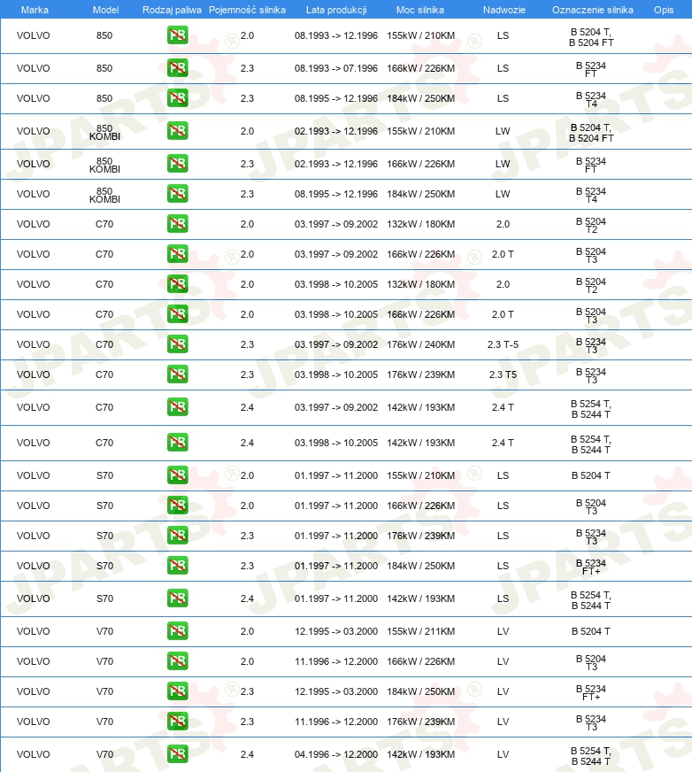Click fuel icon for S70 184kW / 250KM row
Image resolution: width=692 pixels, height=772 pixels.
click(177, 565)
